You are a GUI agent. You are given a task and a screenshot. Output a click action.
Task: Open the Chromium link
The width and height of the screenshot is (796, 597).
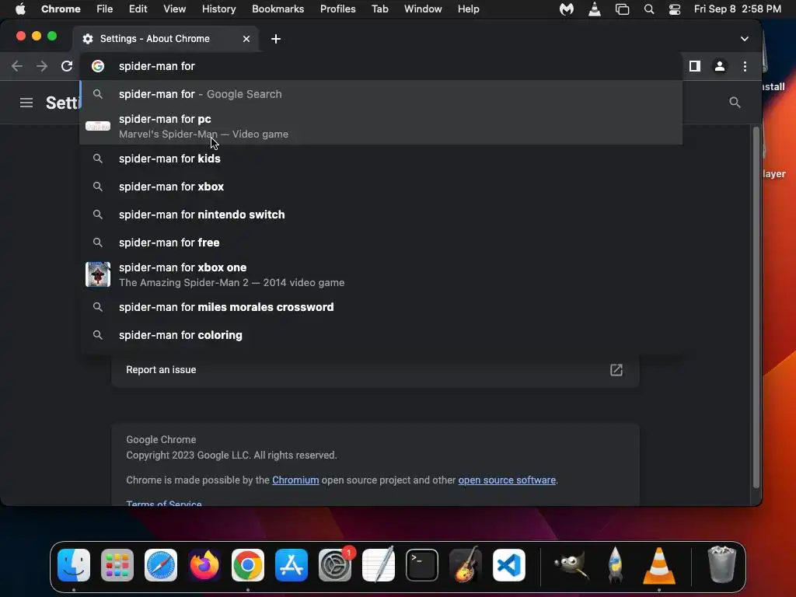[295, 480]
